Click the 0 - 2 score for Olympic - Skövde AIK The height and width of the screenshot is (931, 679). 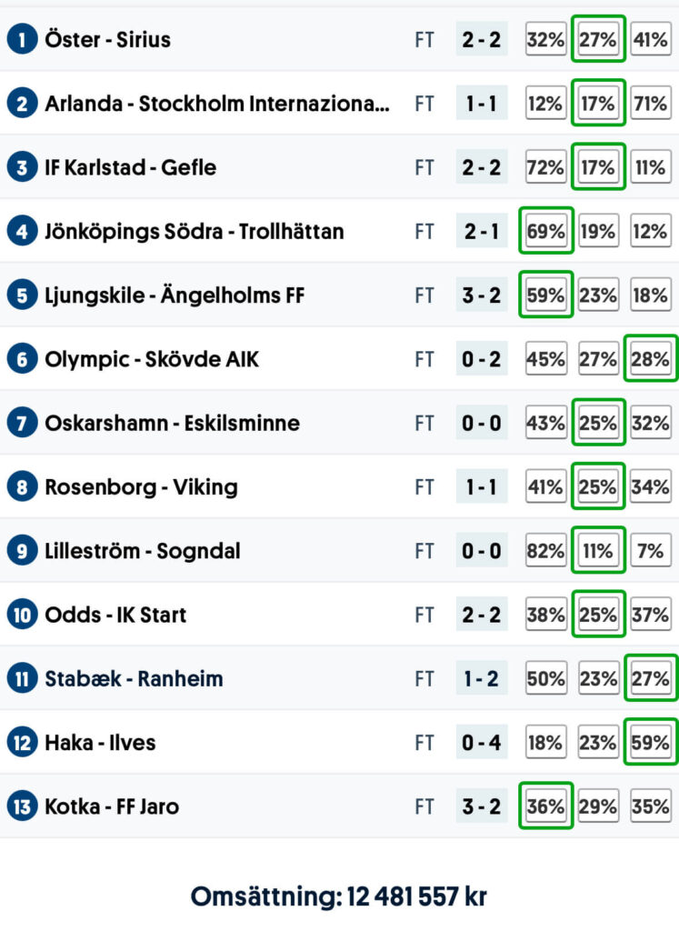pos(482,359)
